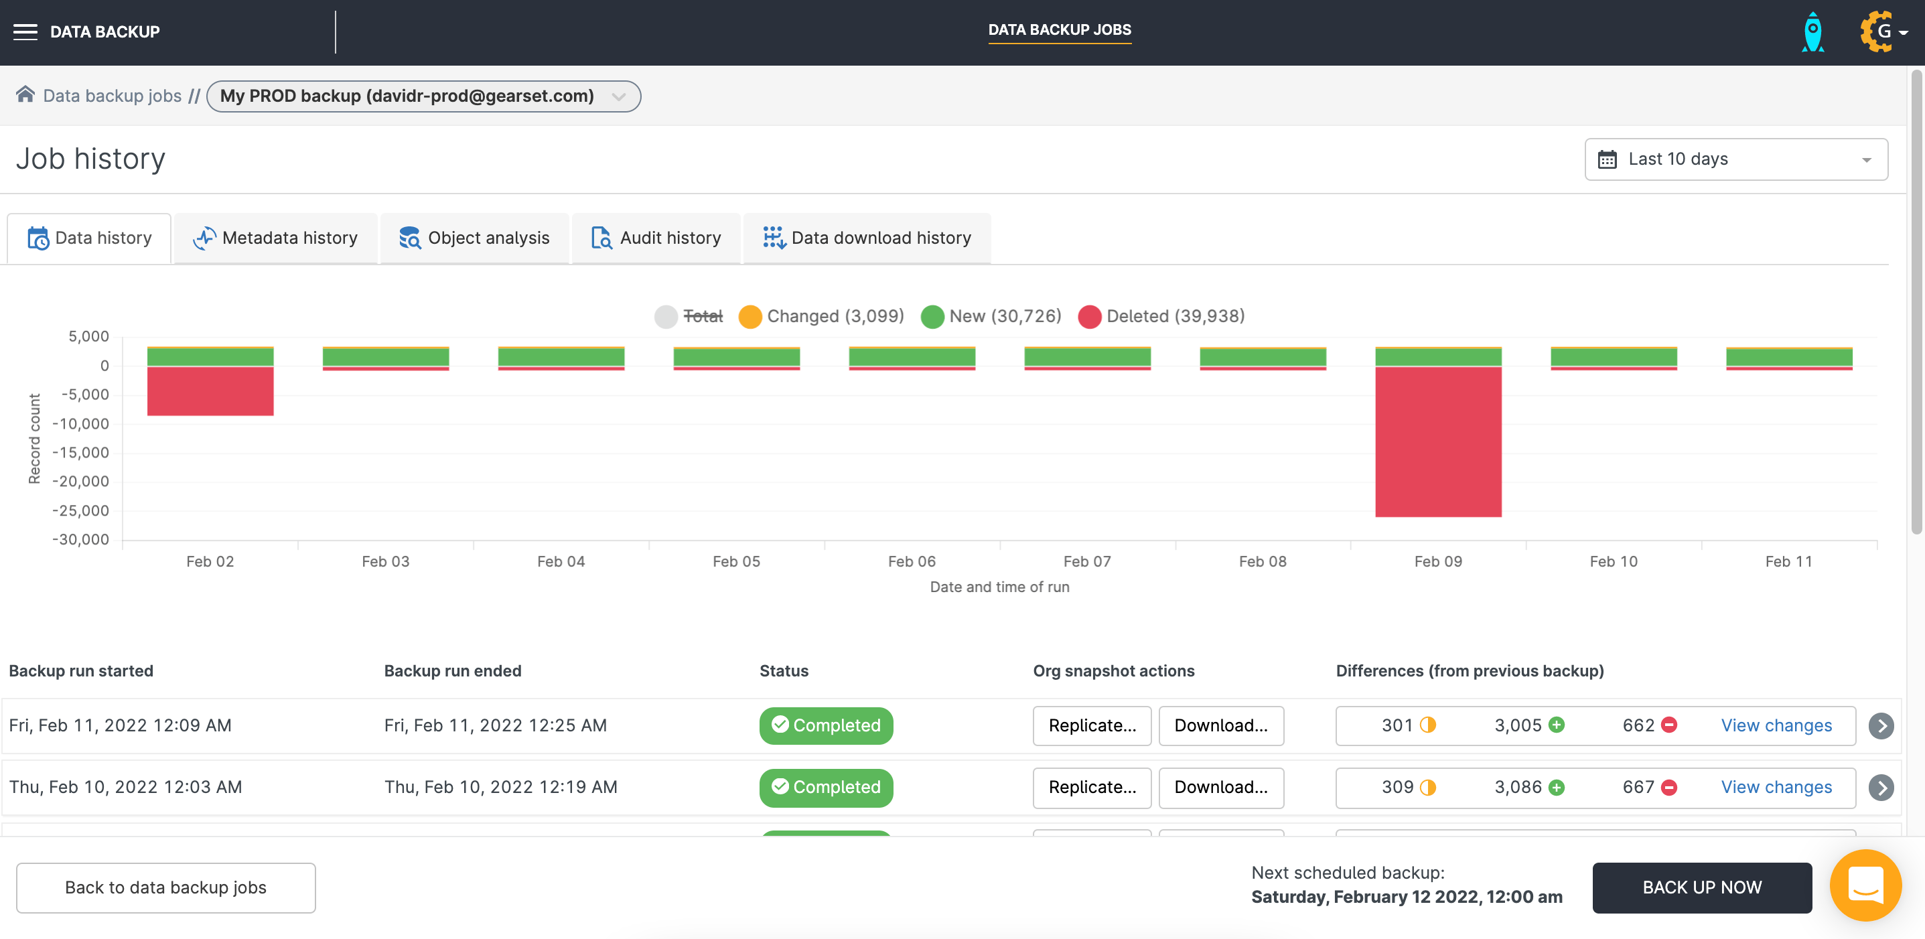This screenshot has width=1925, height=939.
Task: Toggle the Changed series in chart legend
Action: coord(835,316)
